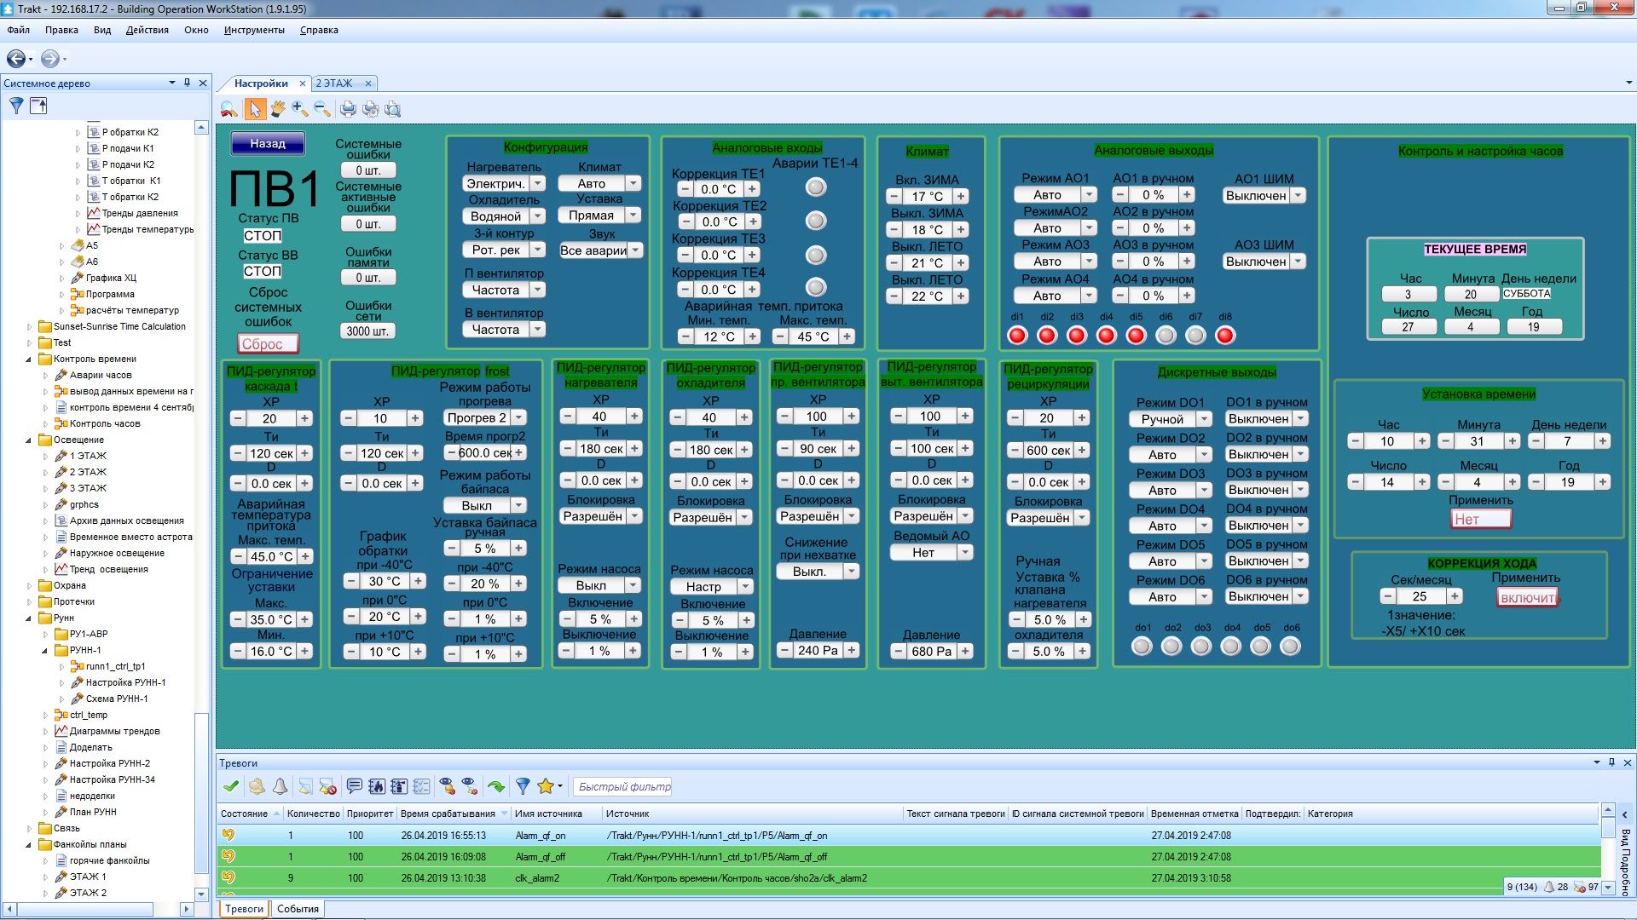Click the alarm comment speech bubble icon
This screenshot has height=920, width=1637.
(x=354, y=786)
